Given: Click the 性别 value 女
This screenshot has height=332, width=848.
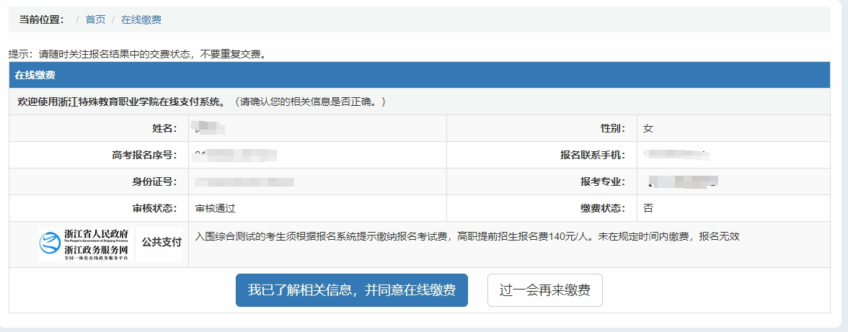Looking at the screenshot, I should tap(648, 128).
